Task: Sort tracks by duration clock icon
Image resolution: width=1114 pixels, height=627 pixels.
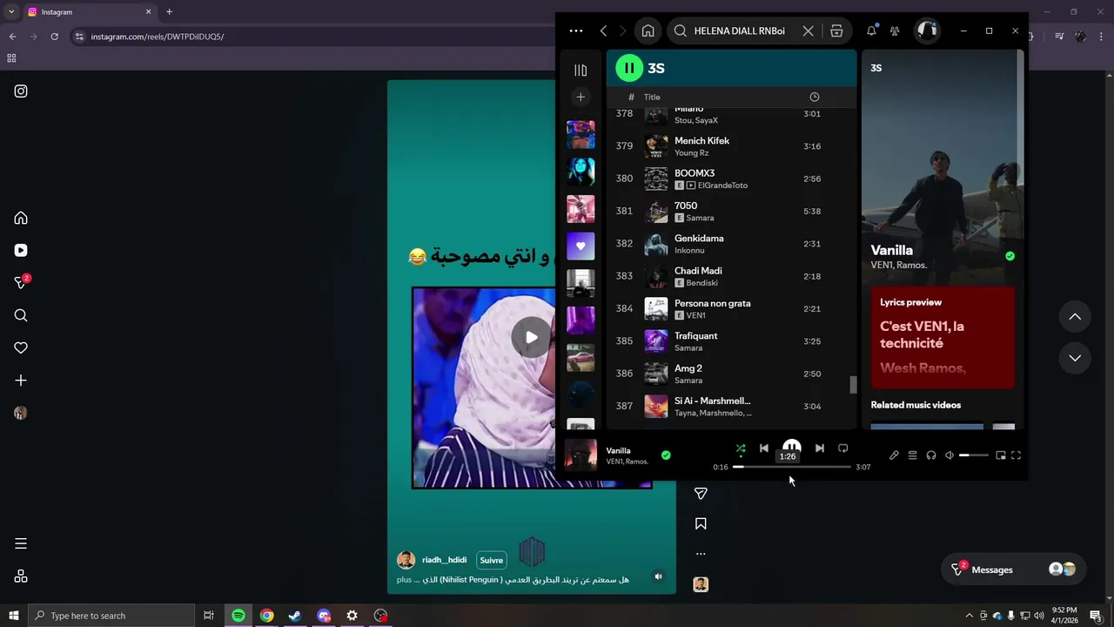Action: pos(814,97)
